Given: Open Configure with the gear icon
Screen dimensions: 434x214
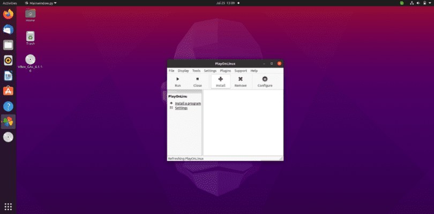Looking at the screenshot, I should pyautogui.click(x=265, y=82).
